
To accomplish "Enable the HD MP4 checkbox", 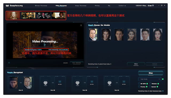I will point(139,83).
